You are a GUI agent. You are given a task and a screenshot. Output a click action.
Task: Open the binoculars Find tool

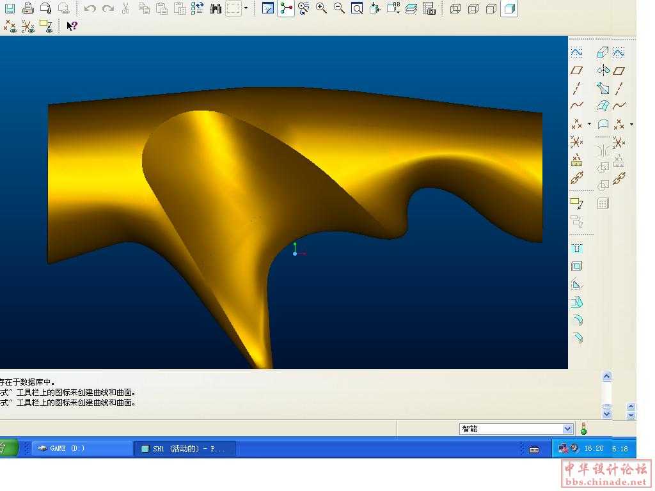tap(215, 8)
